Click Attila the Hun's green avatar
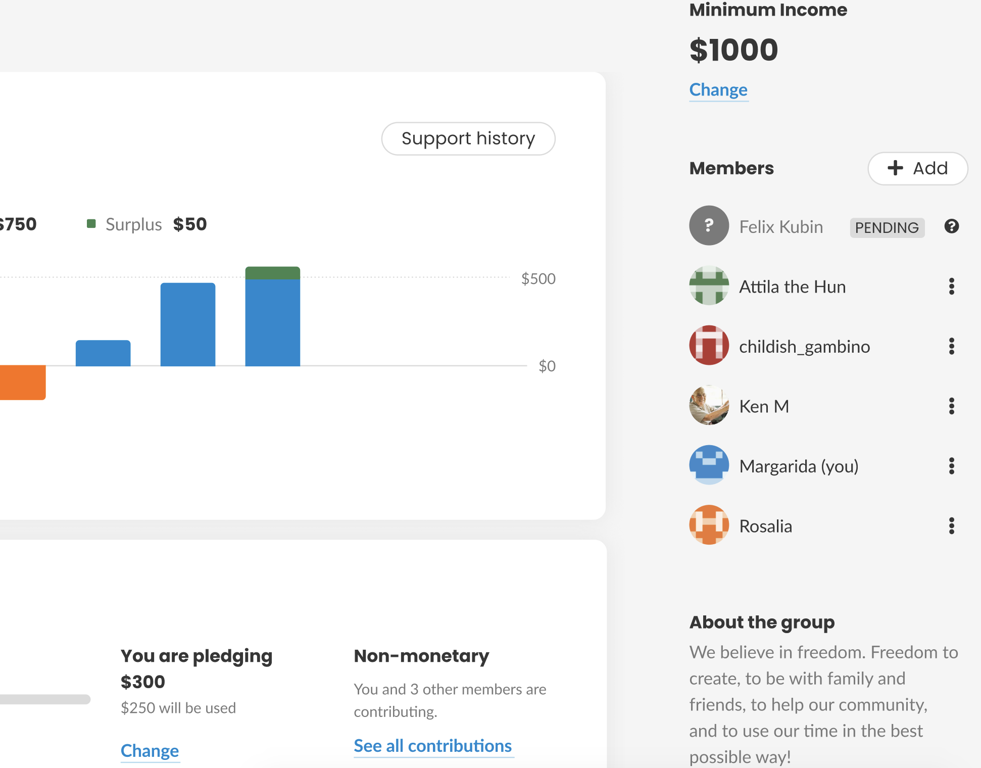Screen dimensions: 981x768 coord(709,285)
